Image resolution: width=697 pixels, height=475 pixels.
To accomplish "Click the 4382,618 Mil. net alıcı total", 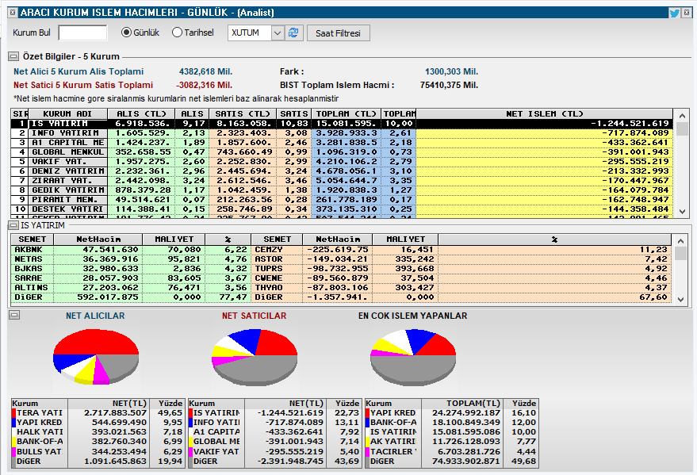I will pyautogui.click(x=206, y=71).
